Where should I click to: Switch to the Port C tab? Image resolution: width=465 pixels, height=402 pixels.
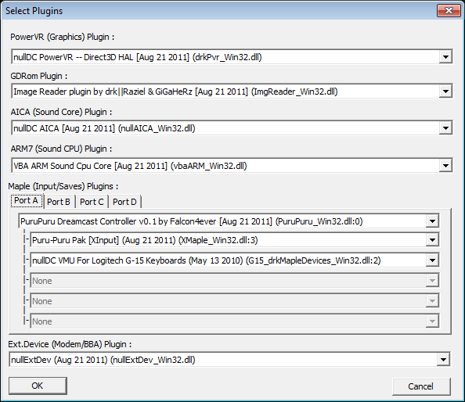tap(92, 202)
